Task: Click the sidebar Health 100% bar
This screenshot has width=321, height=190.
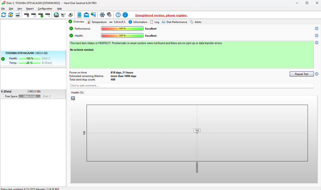Action: [29, 58]
